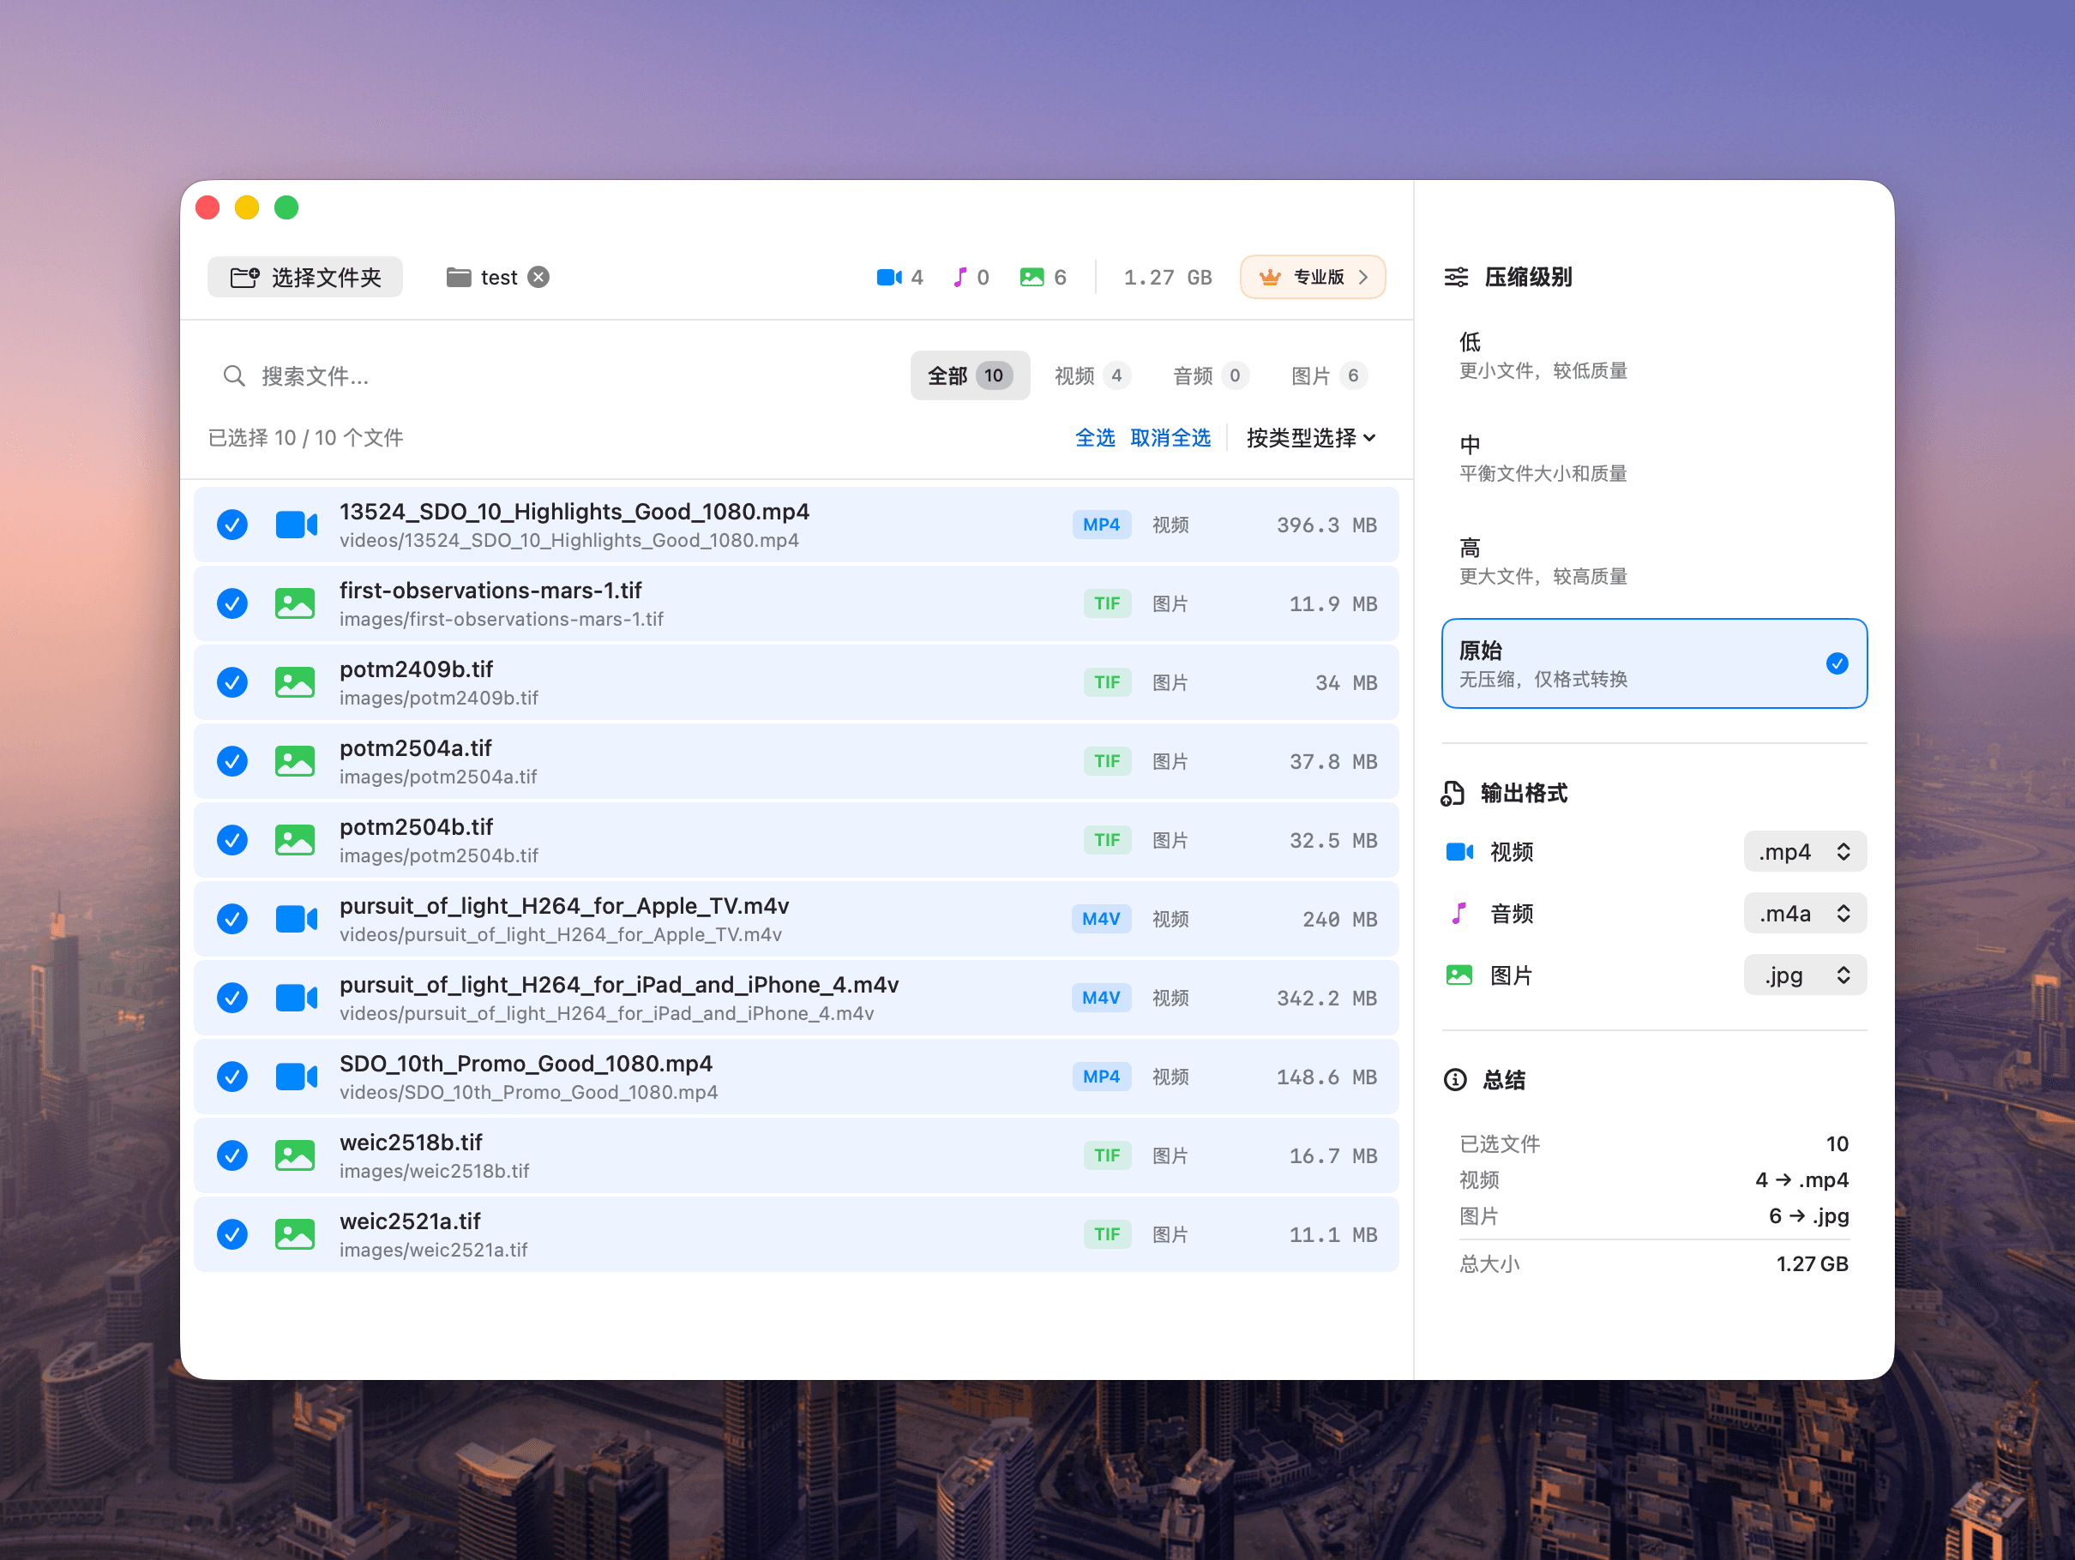Click the 1.27 GB total in the header
Screen dimensions: 2075x1560
(1168, 278)
